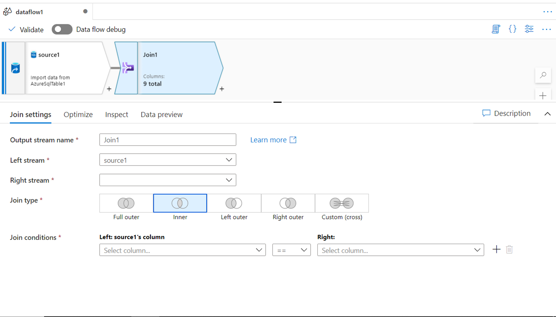Click the Validate button
This screenshot has height=317, width=556.
click(26, 29)
